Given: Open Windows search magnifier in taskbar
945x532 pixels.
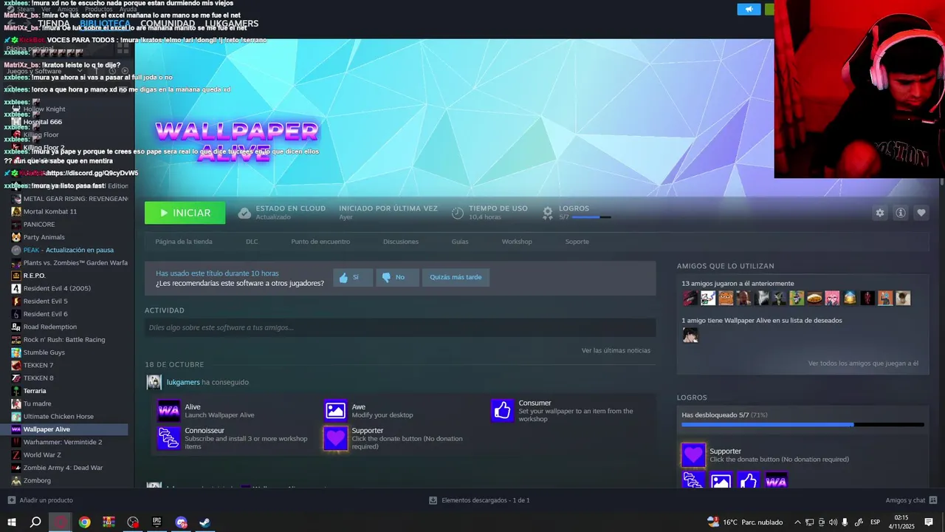Looking at the screenshot, I should coord(35,522).
